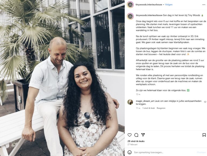
Task: View who liked: 1 vind-ik-leuk
Action: pos(149,108)
